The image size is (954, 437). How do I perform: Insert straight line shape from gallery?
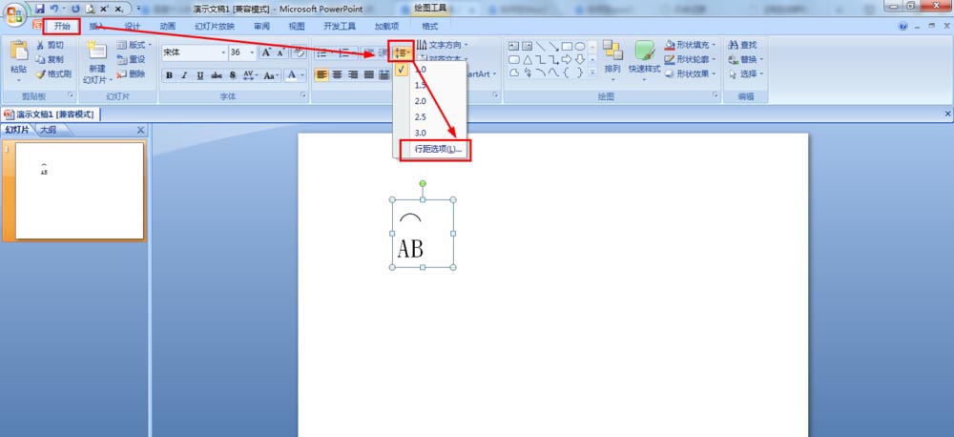pos(540,46)
